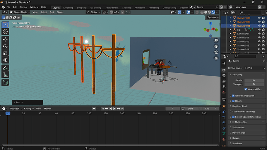Activate the 3D Cursor tool
The width and height of the screenshot is (267, 150).
tap(5, 31)
